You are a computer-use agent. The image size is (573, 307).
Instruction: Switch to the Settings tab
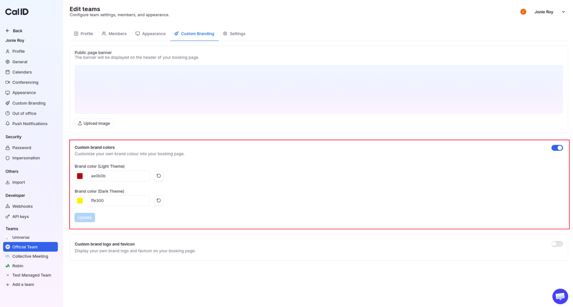click(x=234, y=34)
